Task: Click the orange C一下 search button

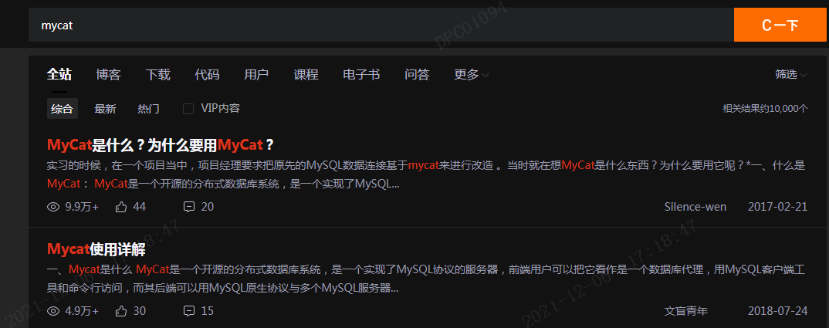Action: click(780, 25)
